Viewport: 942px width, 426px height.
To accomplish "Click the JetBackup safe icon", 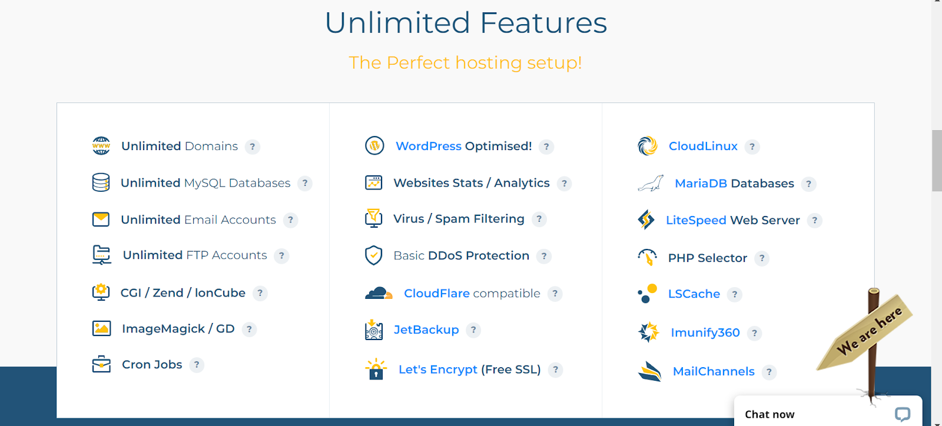I will [374, 330].
